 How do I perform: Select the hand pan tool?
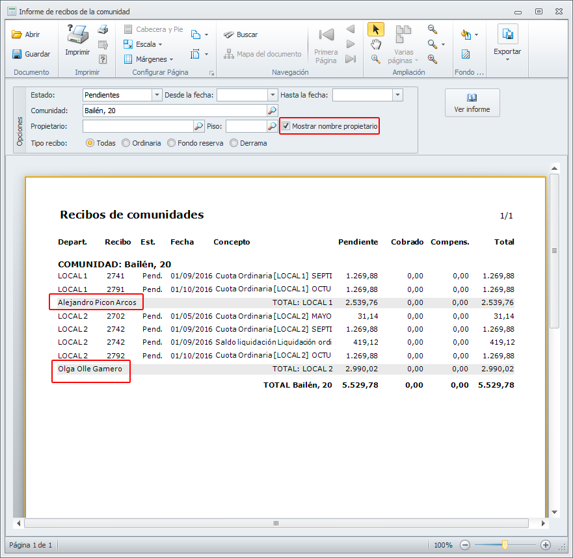point(375,44)
